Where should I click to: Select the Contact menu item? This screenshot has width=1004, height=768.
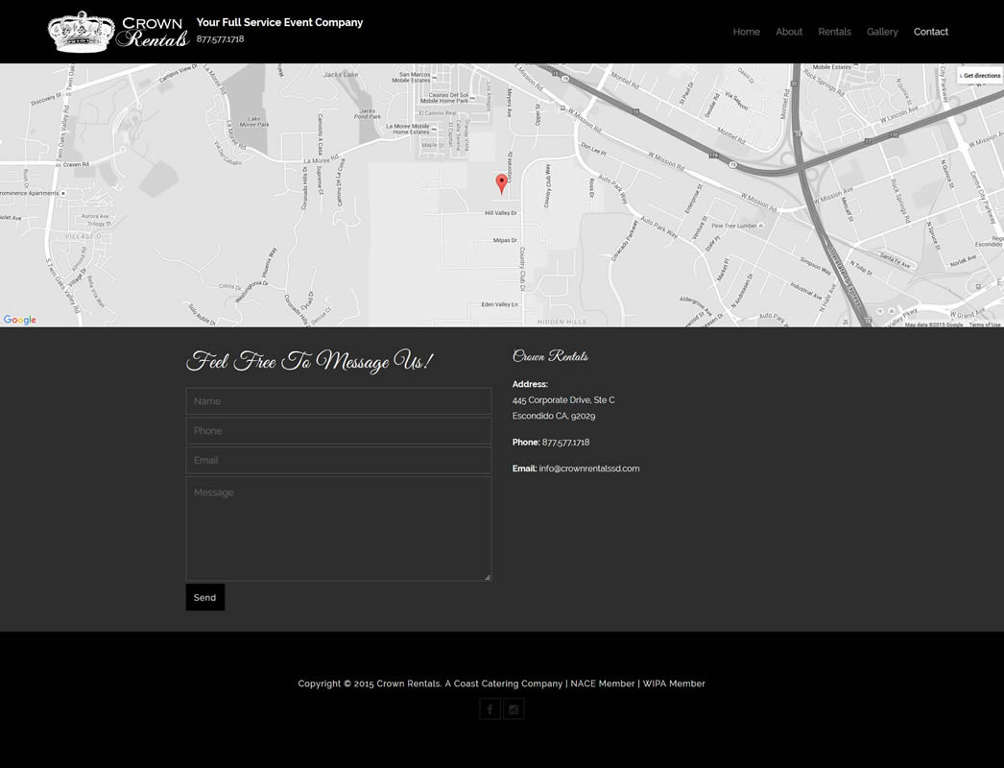(930, 32)
